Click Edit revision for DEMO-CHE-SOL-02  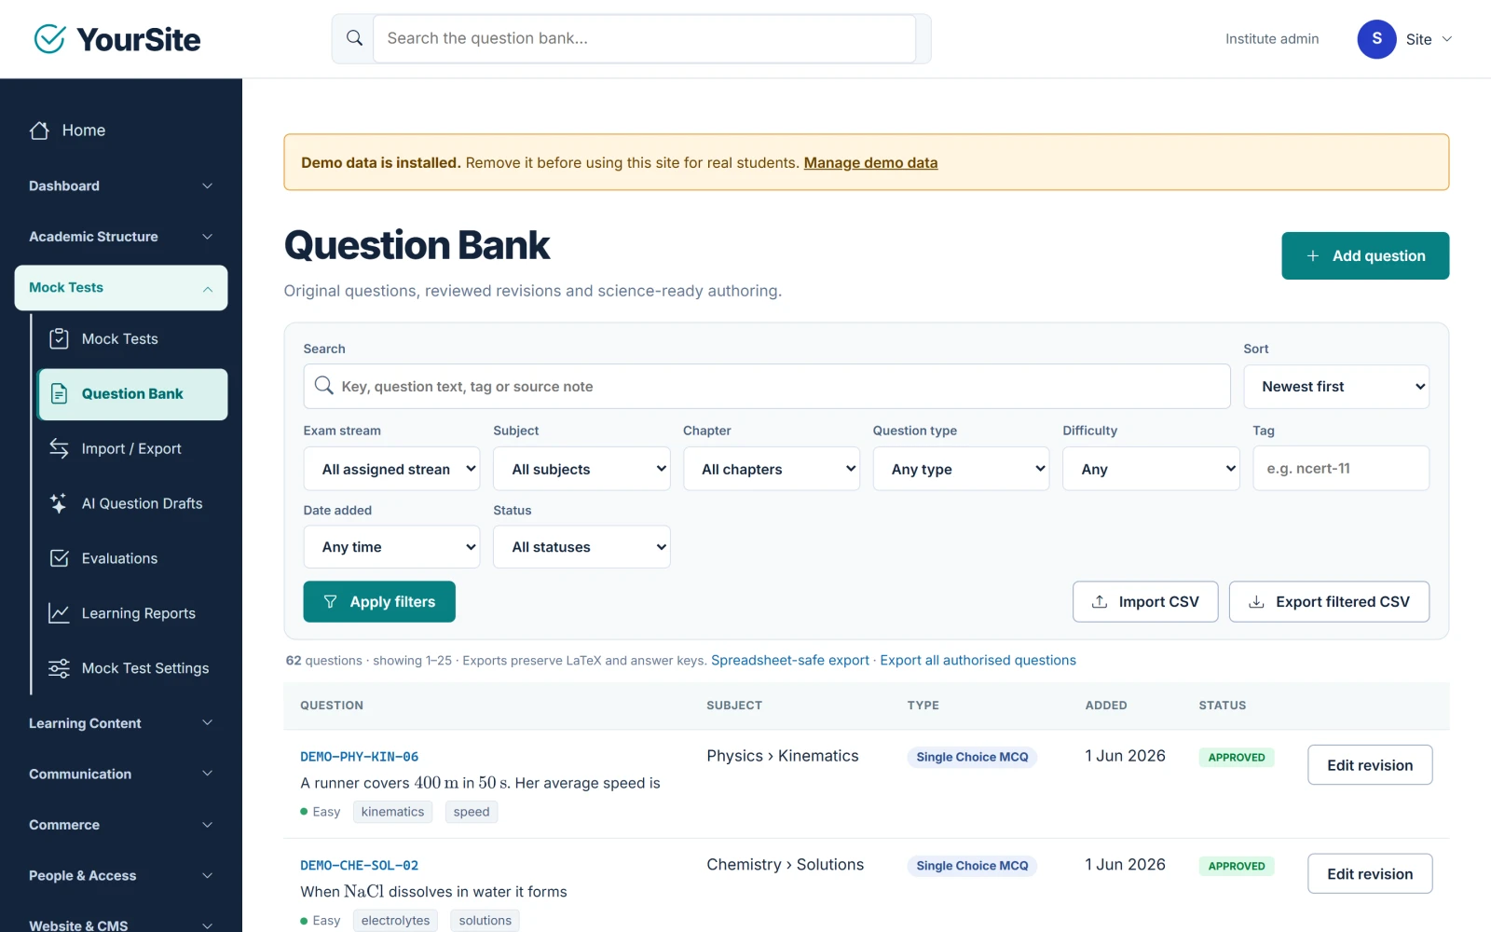(1370, 874)
